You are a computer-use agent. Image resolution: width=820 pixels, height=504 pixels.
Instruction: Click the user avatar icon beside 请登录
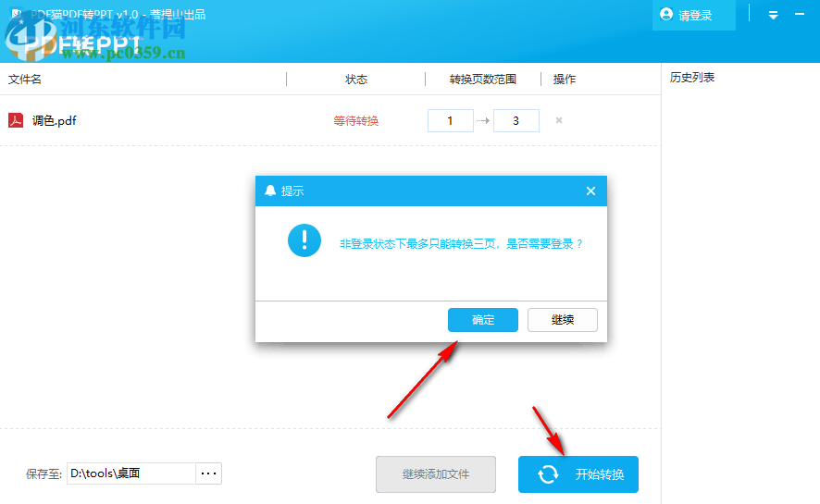tap(666, 14)
